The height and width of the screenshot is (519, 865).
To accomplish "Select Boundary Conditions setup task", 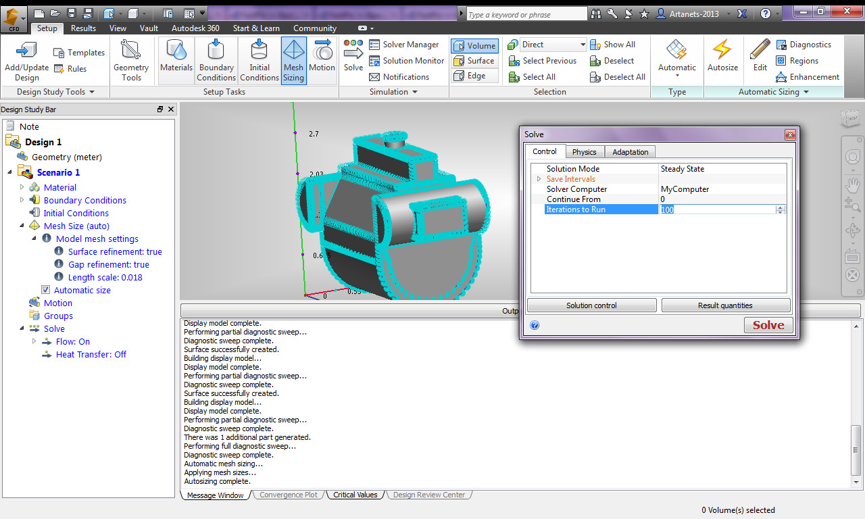I will (x=216, y=60).
